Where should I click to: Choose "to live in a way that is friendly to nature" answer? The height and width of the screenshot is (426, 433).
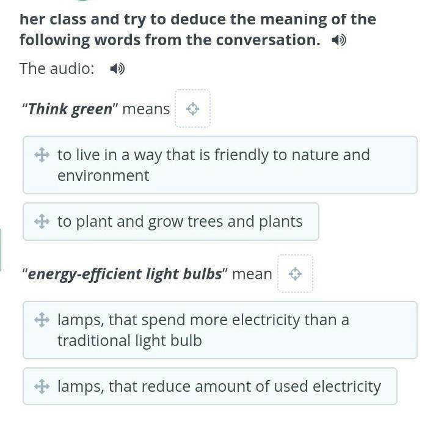click(x=220, y=165)
